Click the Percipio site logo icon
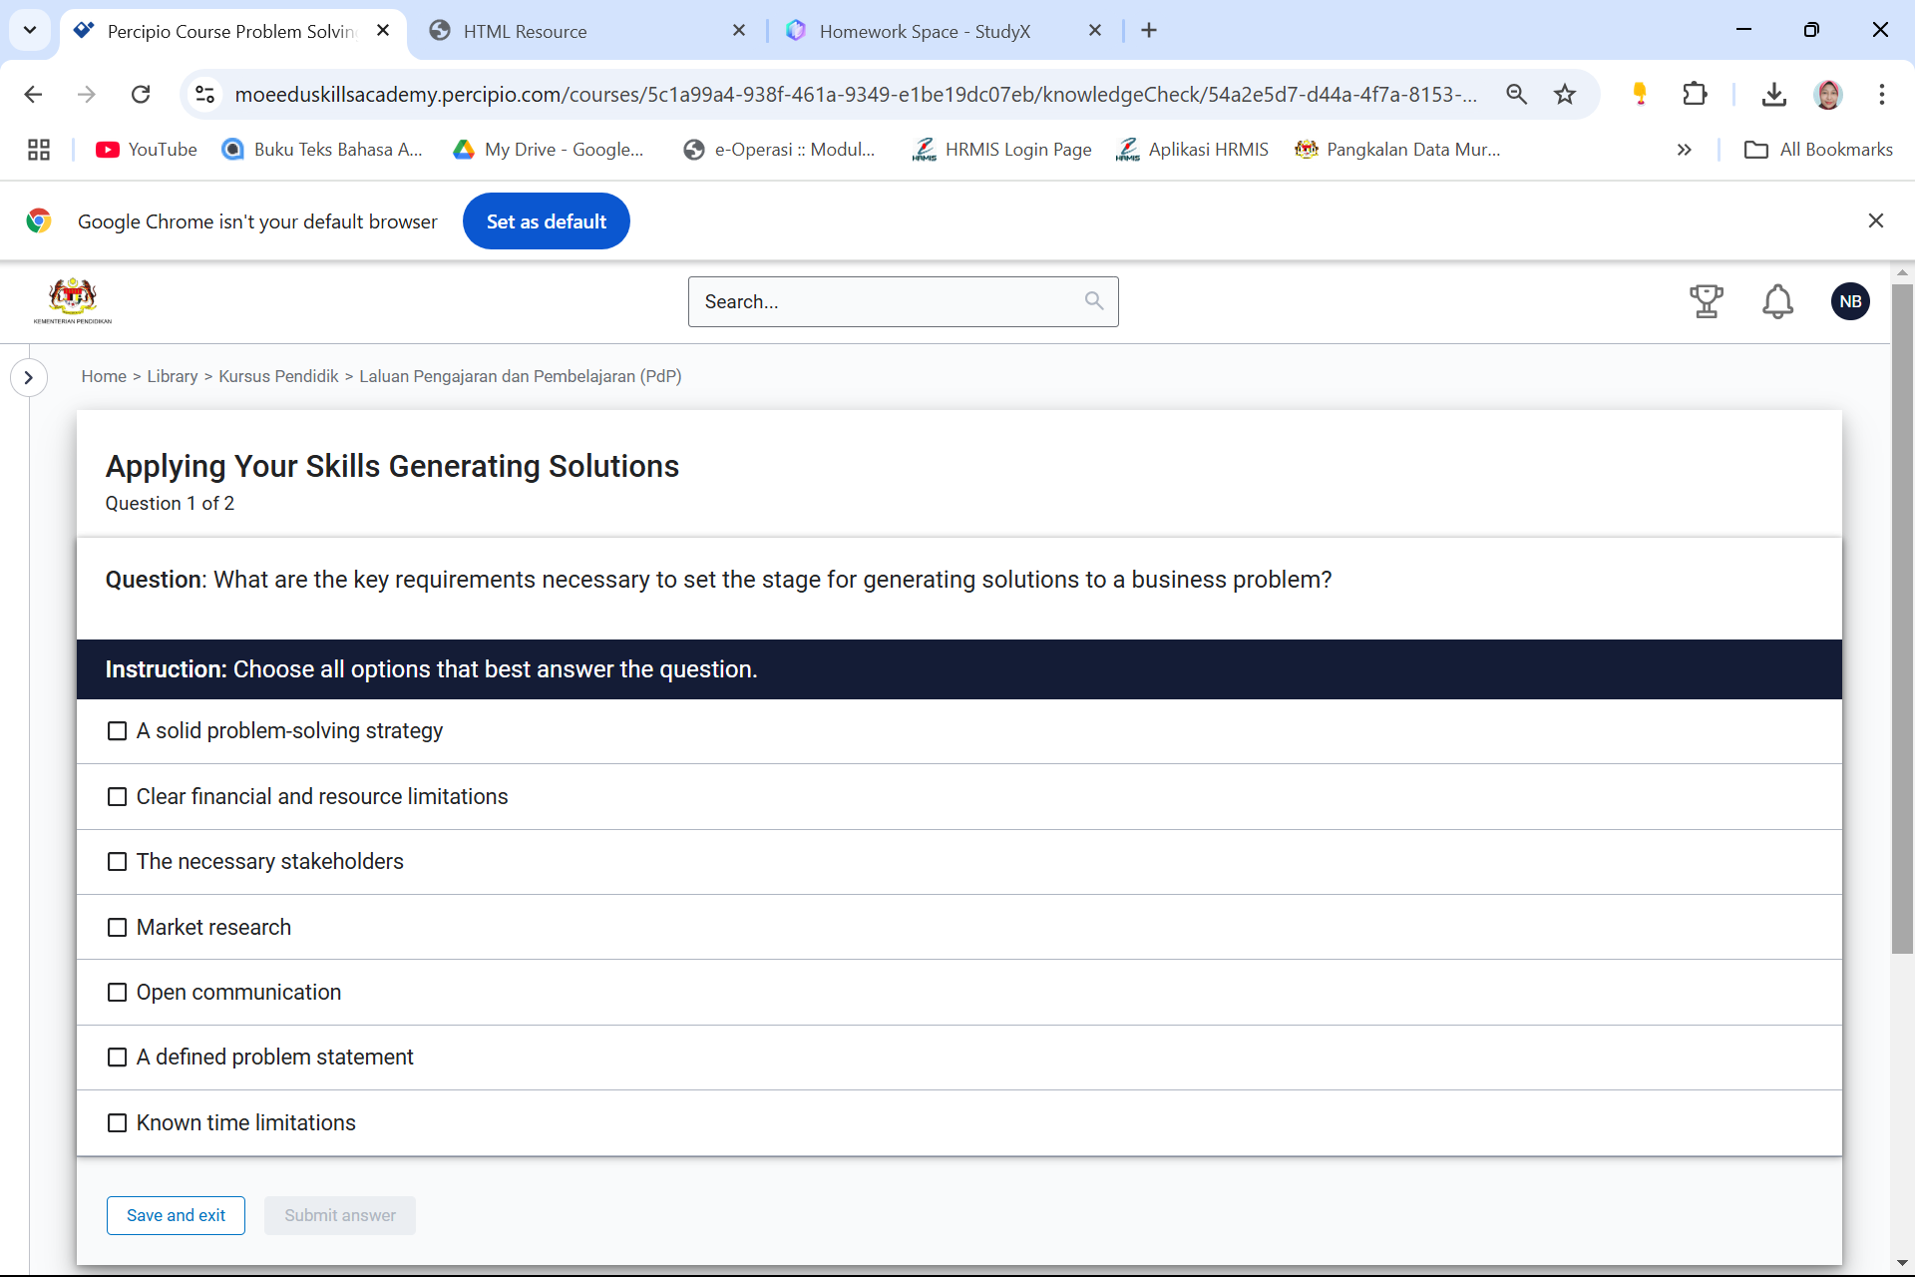 pyautogui.click(x=74, y=300)
